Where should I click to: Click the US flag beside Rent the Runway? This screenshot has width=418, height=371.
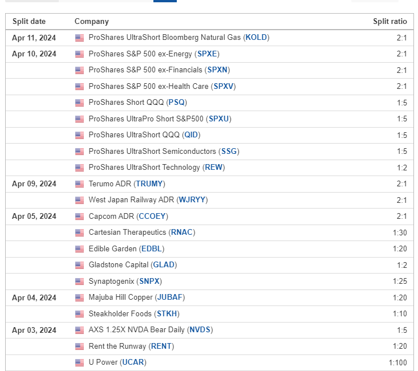(x=79, y=346)
